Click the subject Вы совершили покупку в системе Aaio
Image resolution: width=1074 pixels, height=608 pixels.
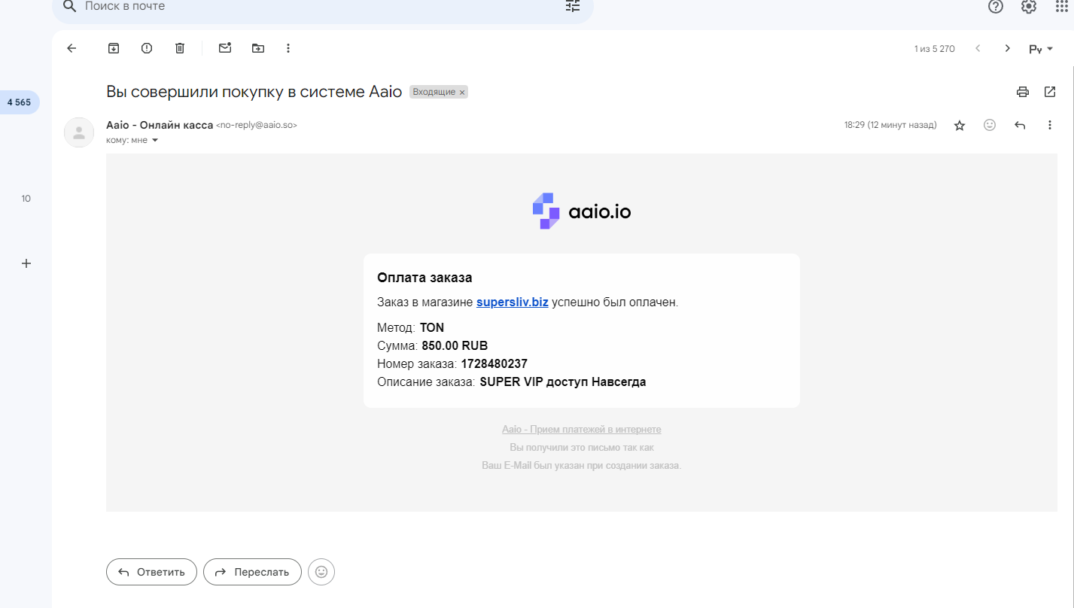[255, 92]
